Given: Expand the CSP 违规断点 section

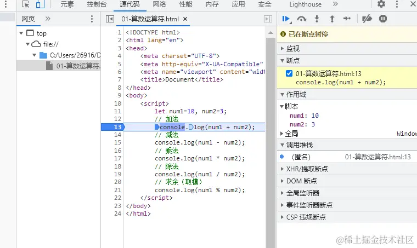Looking at the screenshot, I should tap(347, 217).
